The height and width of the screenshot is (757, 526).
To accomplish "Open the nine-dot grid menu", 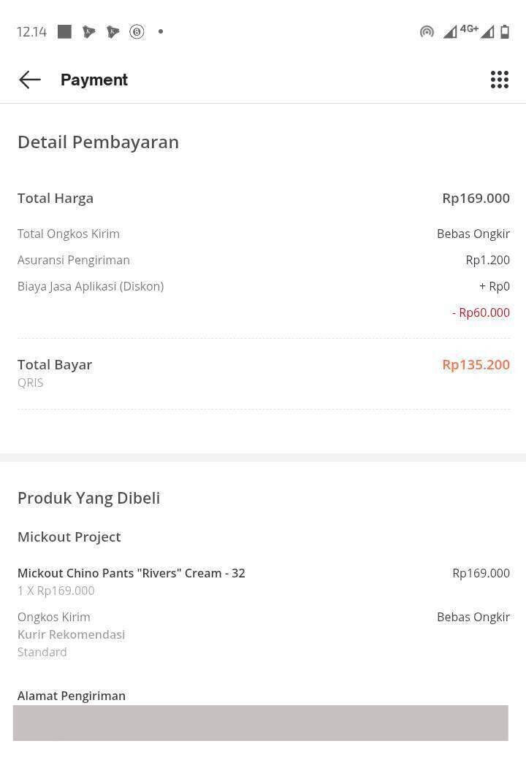I will point(499,80).
